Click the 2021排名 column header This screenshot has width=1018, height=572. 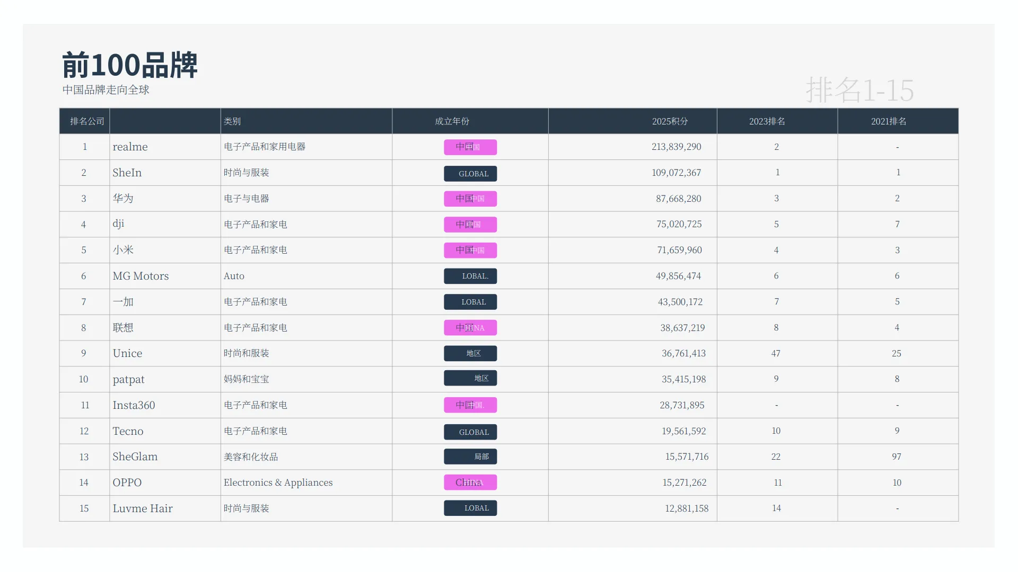pos(888,121)
